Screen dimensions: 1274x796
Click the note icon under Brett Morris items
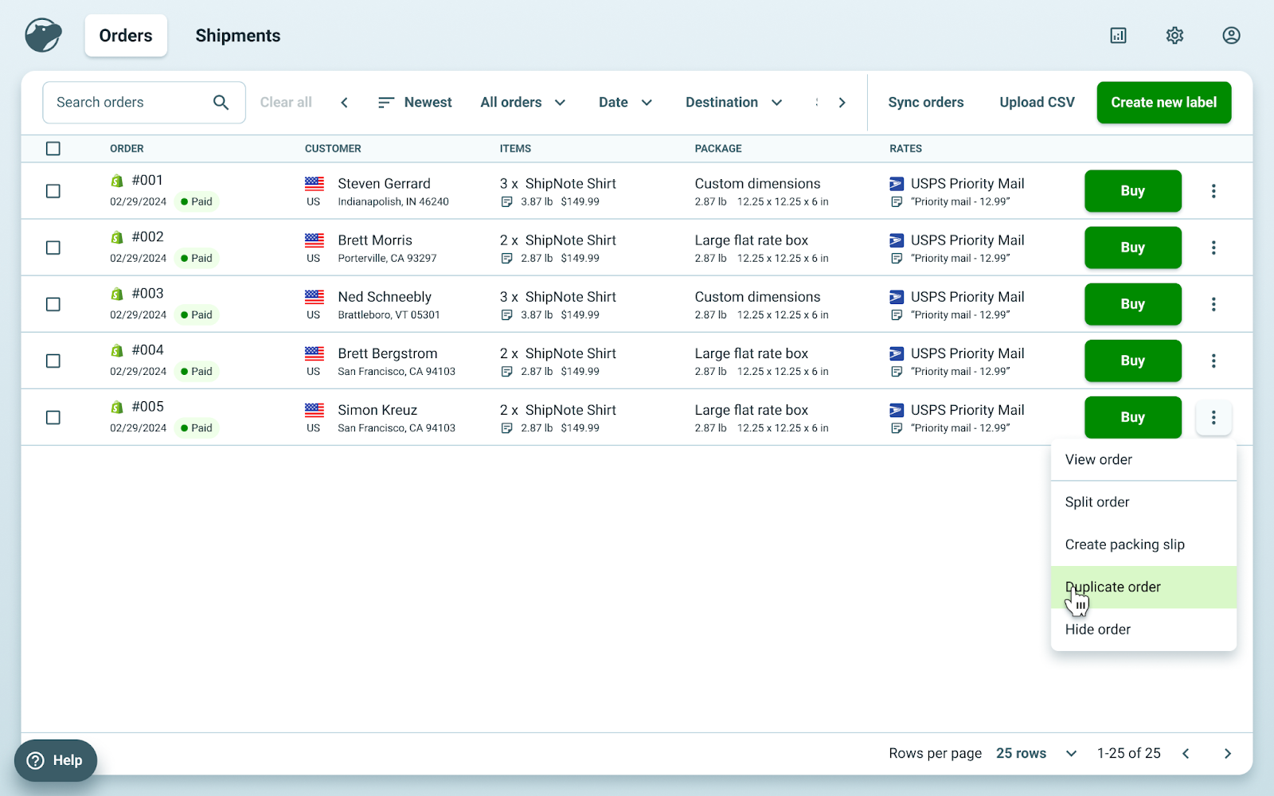[x=506, y=259]
